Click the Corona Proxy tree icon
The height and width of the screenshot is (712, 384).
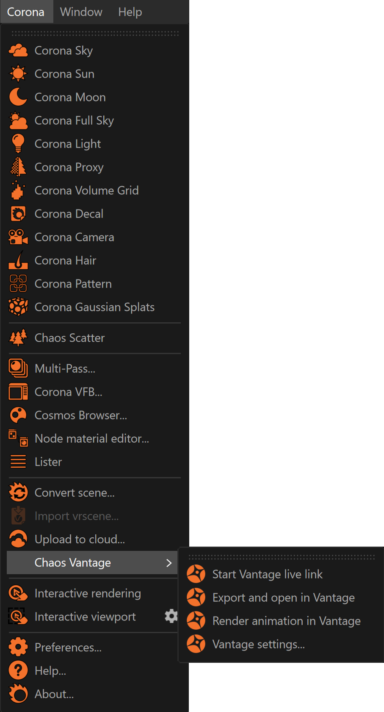click(x=18, y=167)
